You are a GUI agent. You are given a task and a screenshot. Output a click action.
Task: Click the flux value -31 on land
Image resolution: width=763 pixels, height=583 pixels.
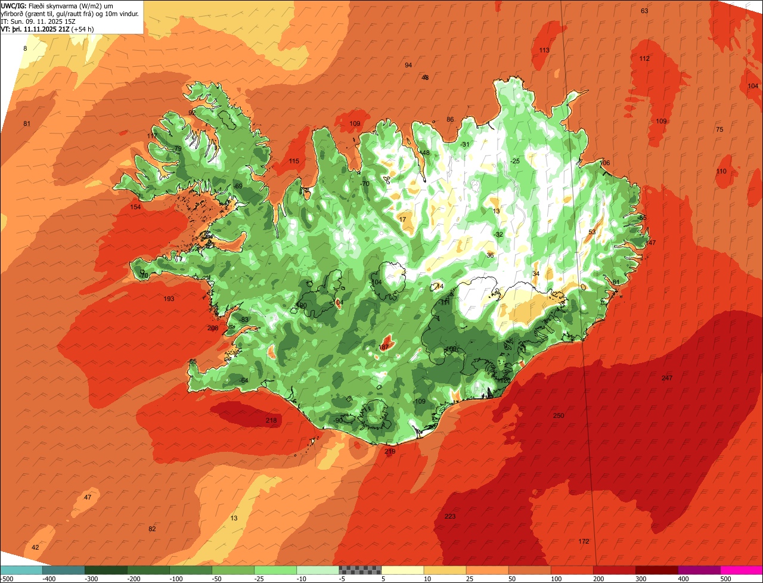pos(465,144)
